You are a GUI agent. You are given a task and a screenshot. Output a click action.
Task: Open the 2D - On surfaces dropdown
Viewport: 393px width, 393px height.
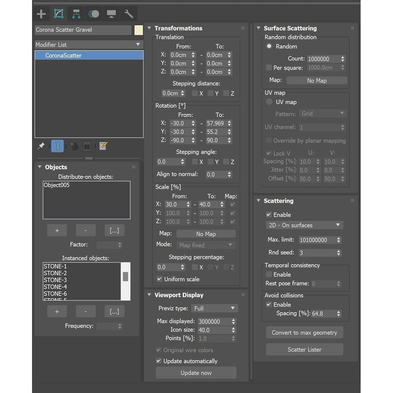pyautogui.click(x=304, y=225)
